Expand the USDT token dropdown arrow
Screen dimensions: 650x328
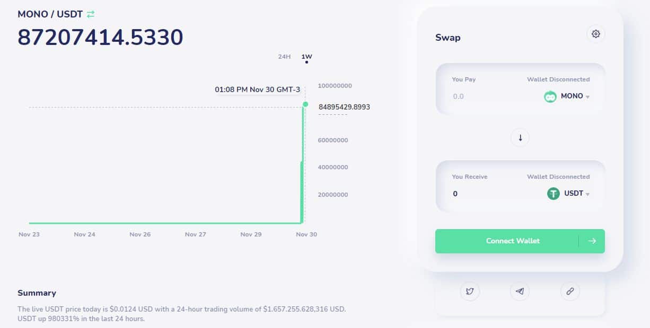(587, 194)
